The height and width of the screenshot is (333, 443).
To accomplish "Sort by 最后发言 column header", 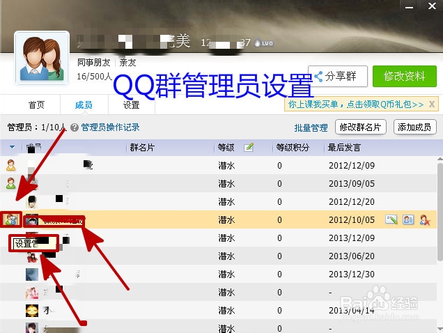I will point(344,148).
